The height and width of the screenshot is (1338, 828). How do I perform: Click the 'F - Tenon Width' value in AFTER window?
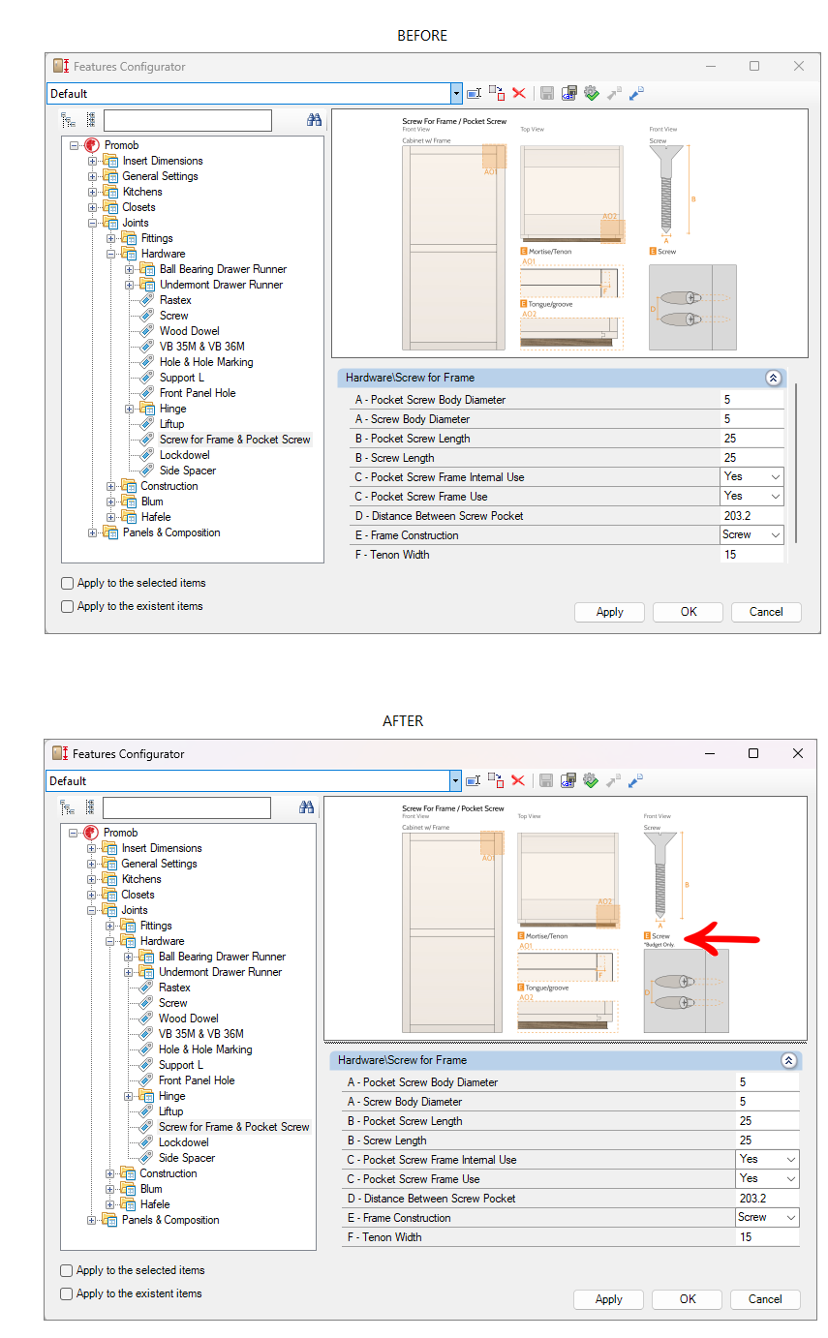pos(767,1237)
